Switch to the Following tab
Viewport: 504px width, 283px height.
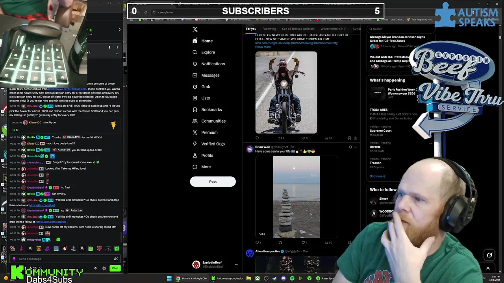point(269,29)
